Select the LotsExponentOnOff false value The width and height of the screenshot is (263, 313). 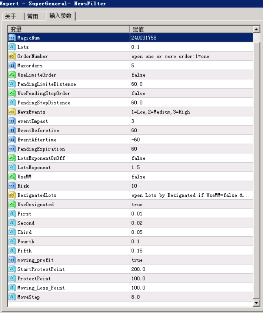point(139,158)
